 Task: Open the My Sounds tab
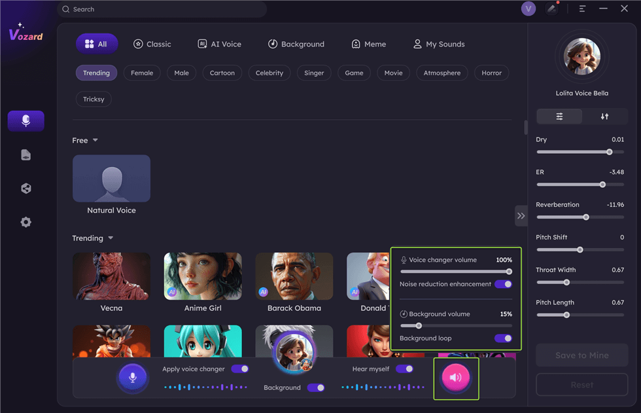point(439,44)
